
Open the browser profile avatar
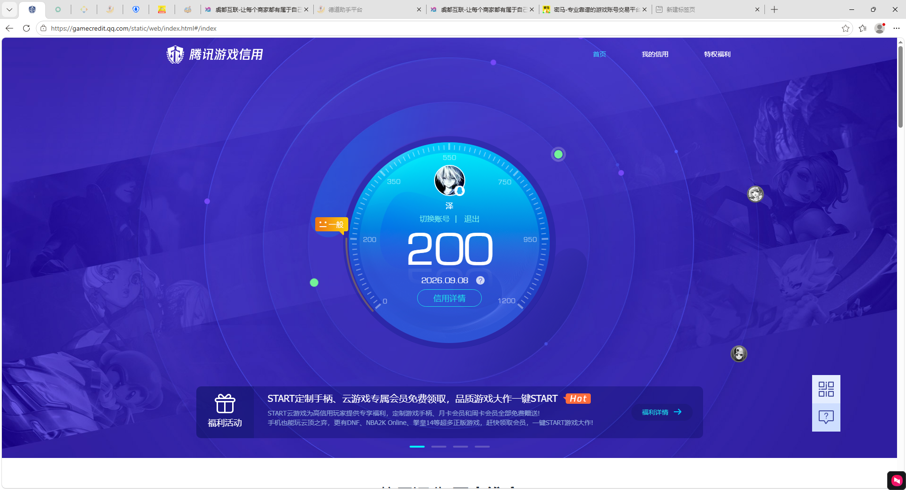(x=880, y=28)
